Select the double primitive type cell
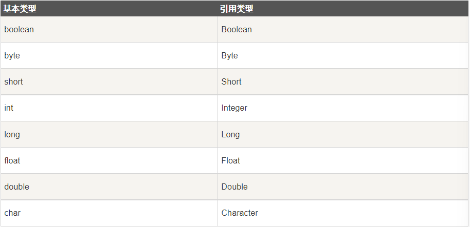 (x=17, y=187)
